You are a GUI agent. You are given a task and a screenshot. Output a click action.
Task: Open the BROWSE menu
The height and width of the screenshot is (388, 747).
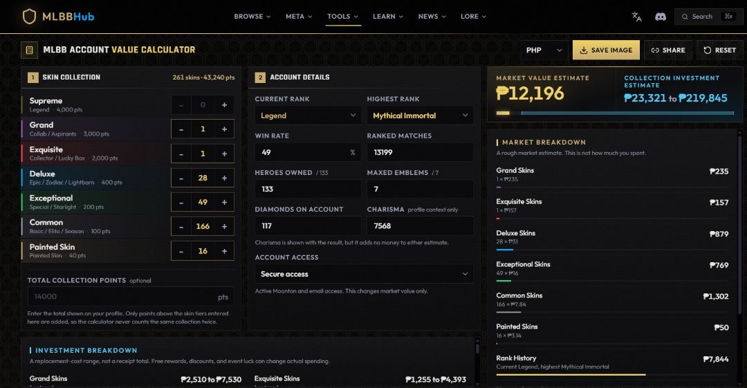[252, 16]
